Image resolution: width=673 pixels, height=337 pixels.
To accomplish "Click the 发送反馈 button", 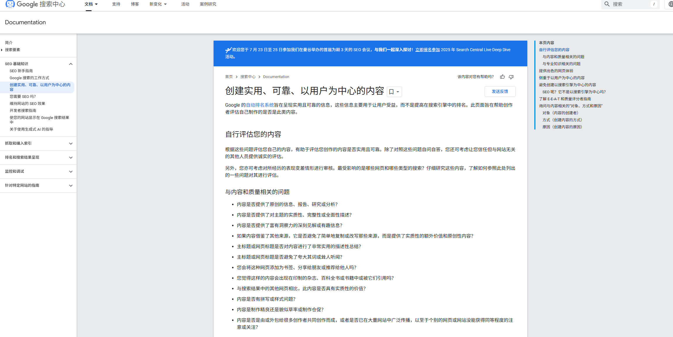I will click(500, 91).
